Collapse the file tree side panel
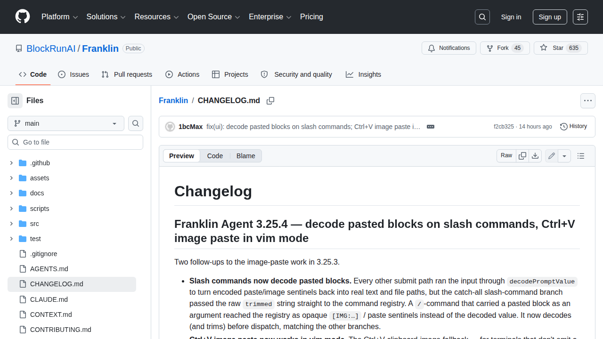This screenshot has width=603, height=339. (15, 101)
